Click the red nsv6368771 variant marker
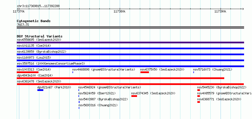Screen dimensions: 252x119 point(199,102)
